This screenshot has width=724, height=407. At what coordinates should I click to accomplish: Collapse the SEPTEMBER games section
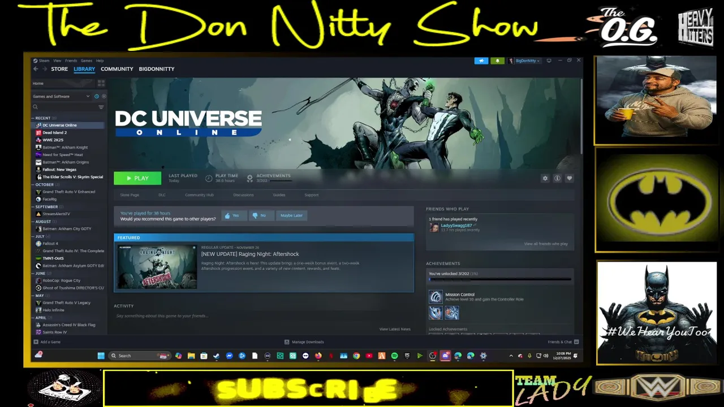point(33,207)
